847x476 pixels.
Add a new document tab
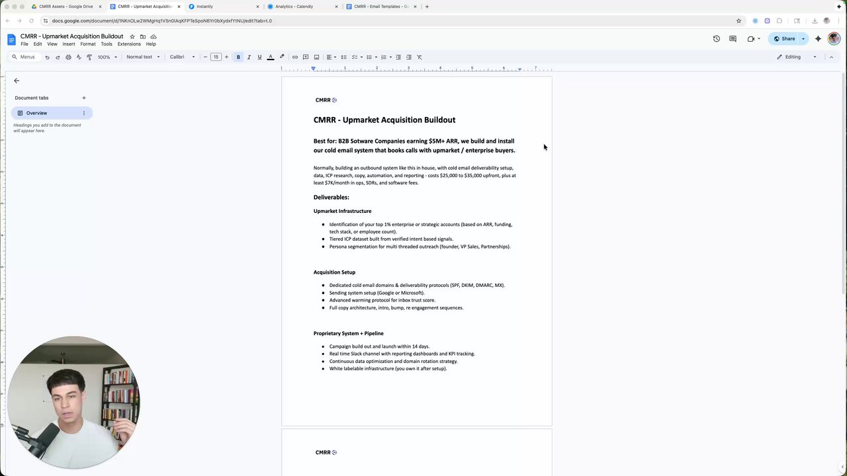84,98
